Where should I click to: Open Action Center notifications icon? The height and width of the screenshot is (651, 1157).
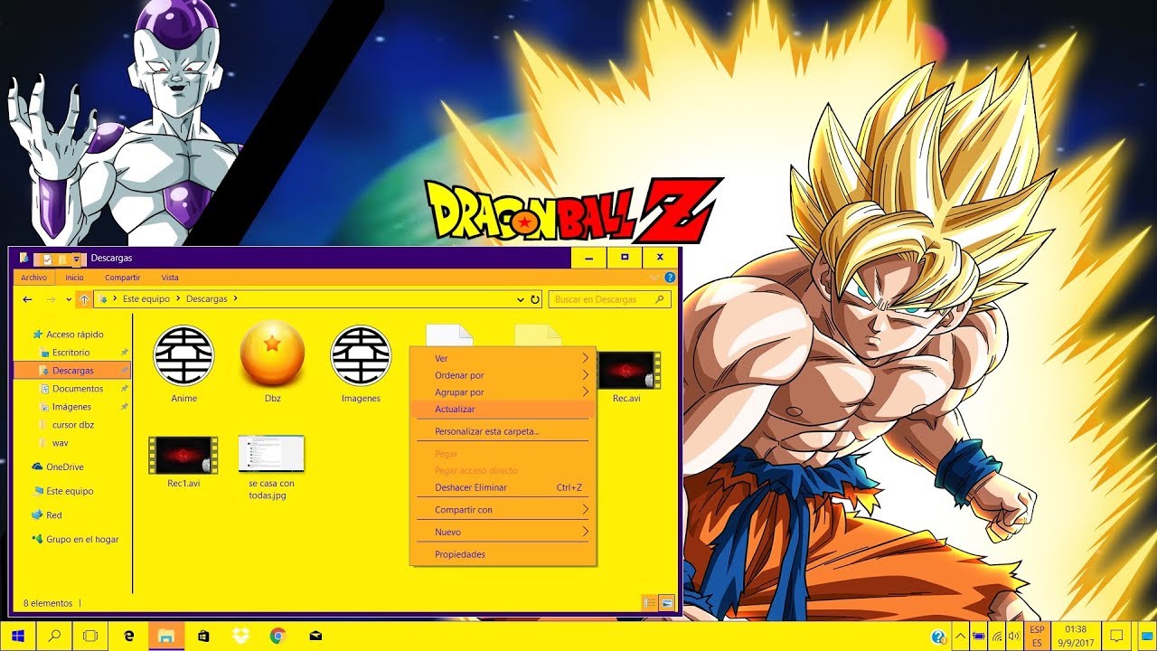tap(1116, 636)
